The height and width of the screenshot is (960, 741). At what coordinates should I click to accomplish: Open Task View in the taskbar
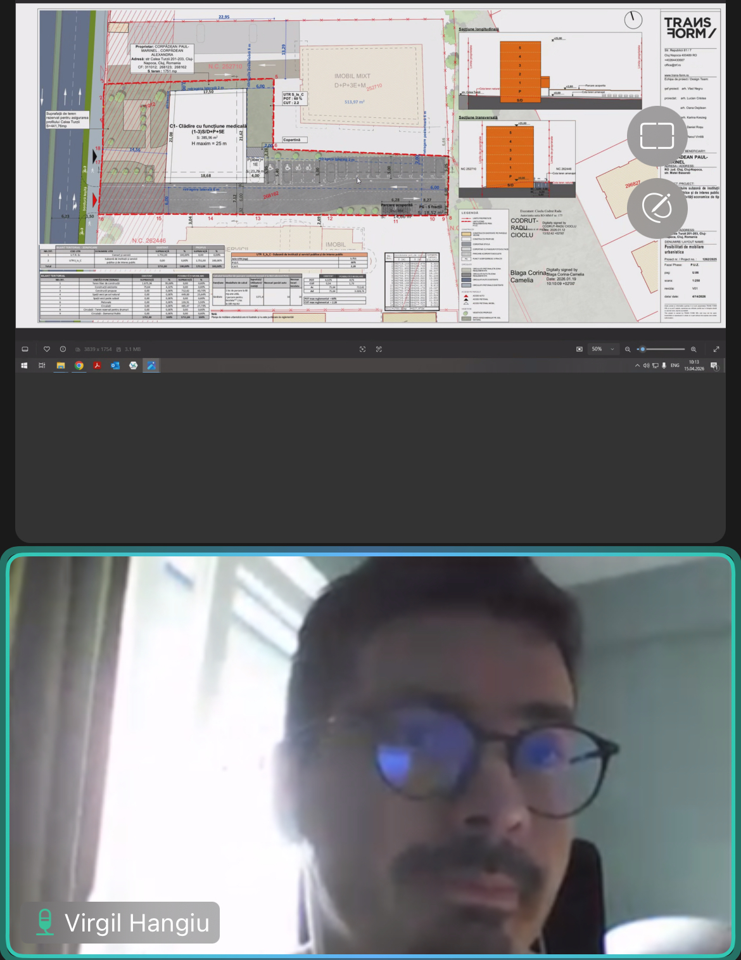[42, 366]
